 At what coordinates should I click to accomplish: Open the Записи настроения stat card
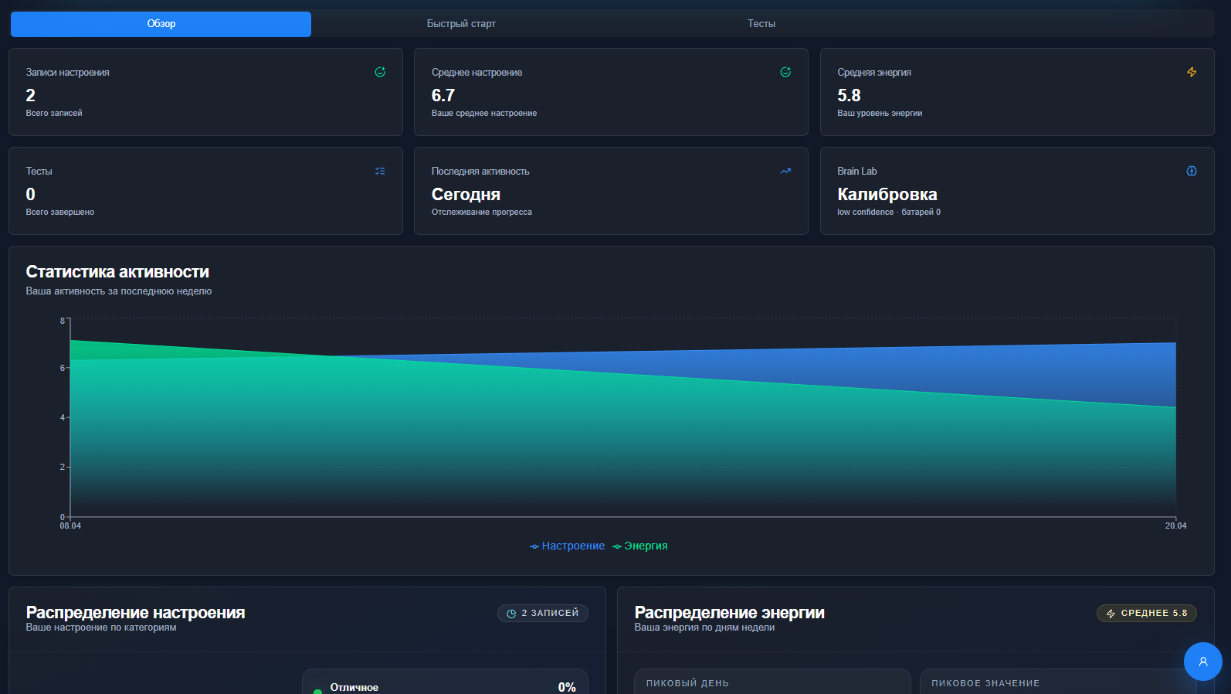coord(205,92)
